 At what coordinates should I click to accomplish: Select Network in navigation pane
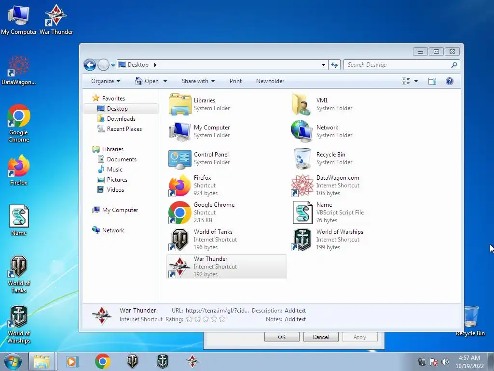click(x=113, y=230)
